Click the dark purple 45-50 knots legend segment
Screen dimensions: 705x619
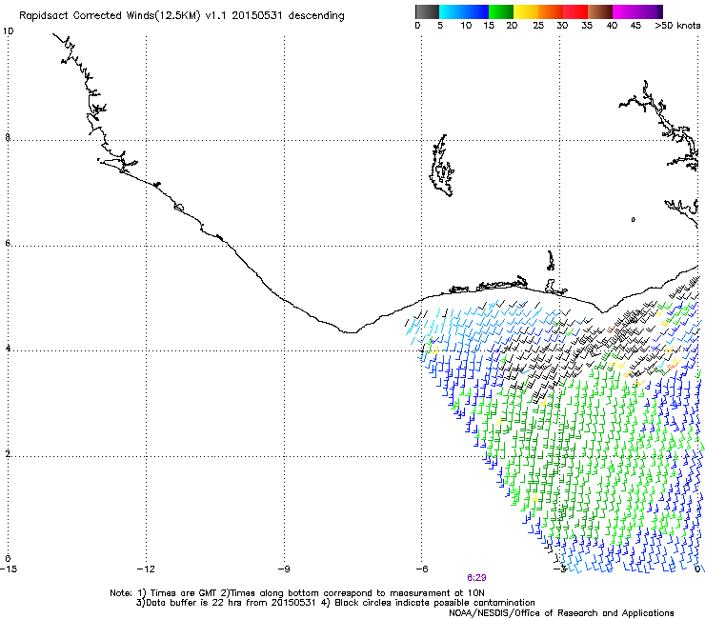[650, 11]
